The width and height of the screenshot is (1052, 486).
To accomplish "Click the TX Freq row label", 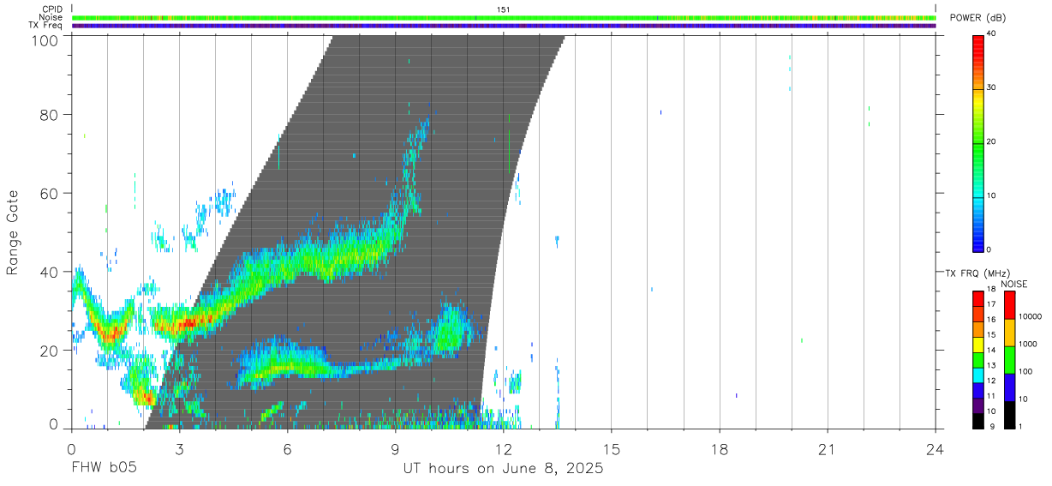I will [45, 26].
